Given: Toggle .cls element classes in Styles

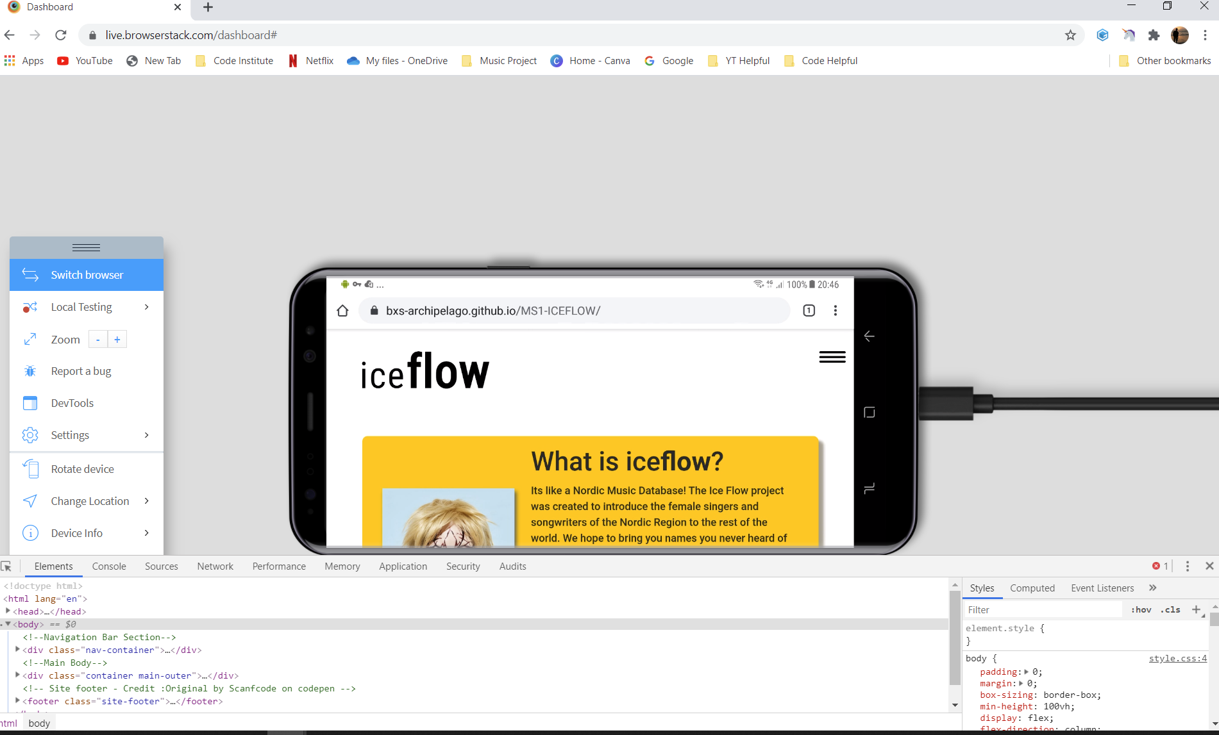Looking at the screenshot, I should click(x=1170, y=609).
